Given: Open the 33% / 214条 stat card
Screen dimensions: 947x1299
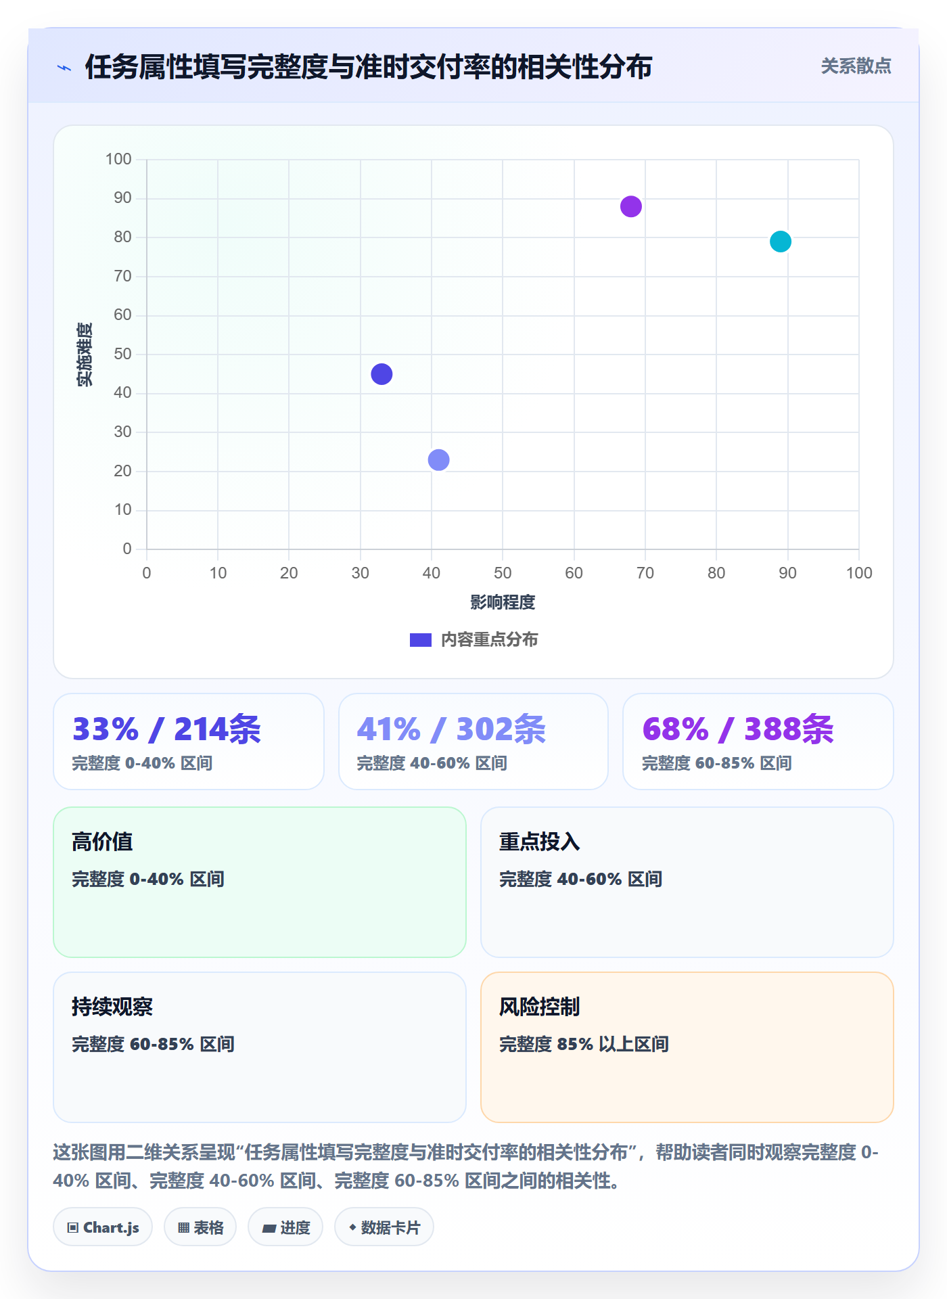Looking at the screenshot, I should point(189,742).
